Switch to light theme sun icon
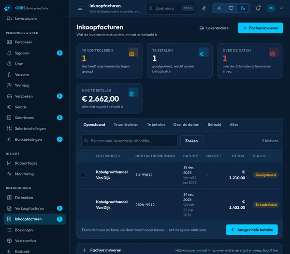The height and width of the screenshot is (254, 290). 219,8
